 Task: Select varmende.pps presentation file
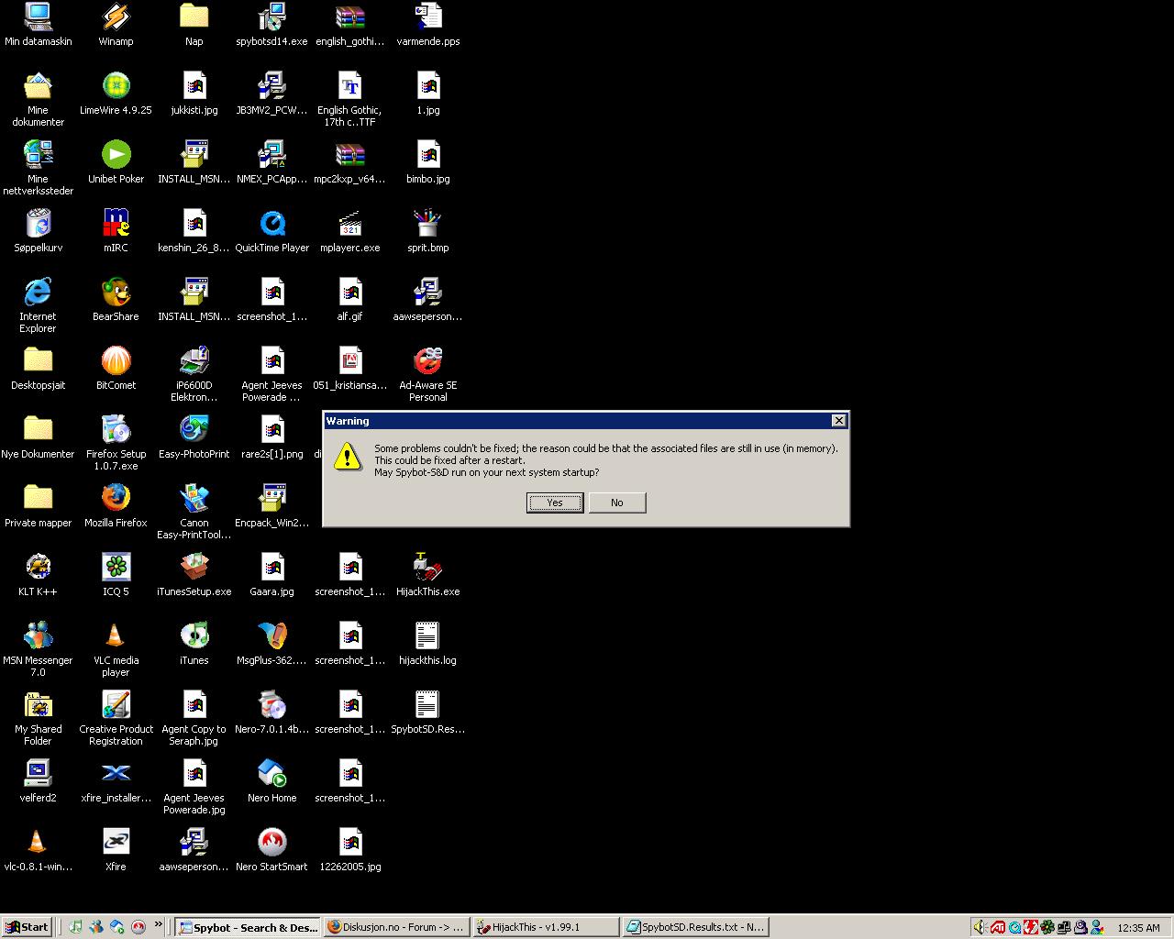tap(428, 24)
